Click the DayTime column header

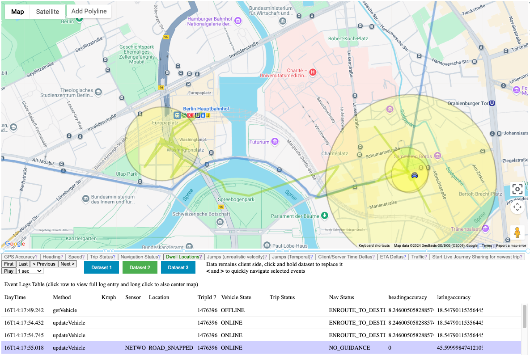point(15,297)
